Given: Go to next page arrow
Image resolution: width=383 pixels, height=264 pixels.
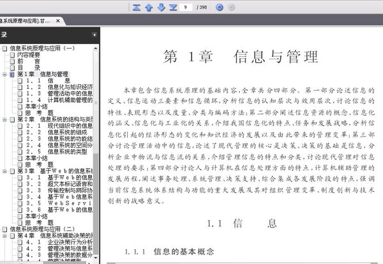Looking at the screenshot, I should pos(161,7).
